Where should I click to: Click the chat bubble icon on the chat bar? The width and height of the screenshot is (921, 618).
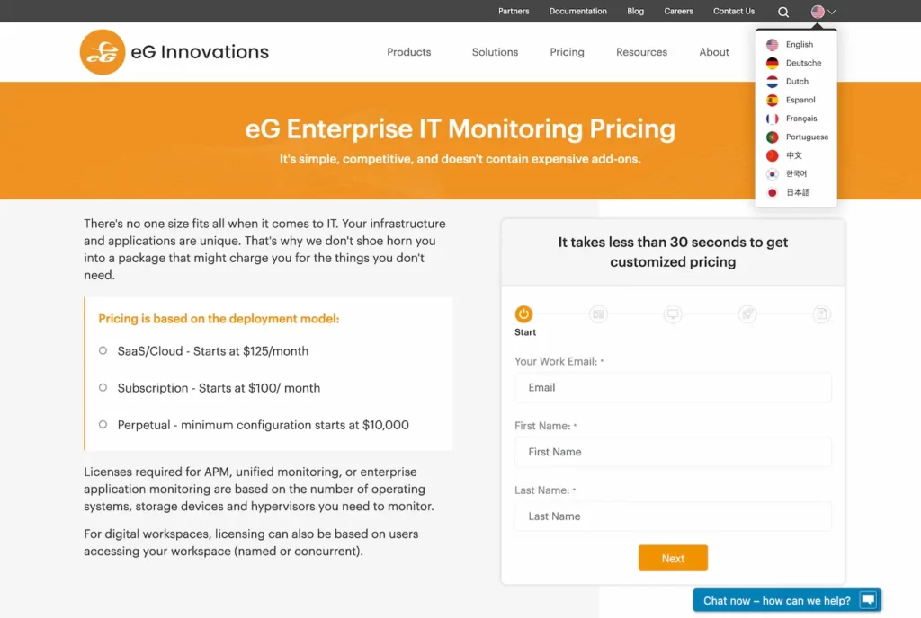(x=866, y=600)
